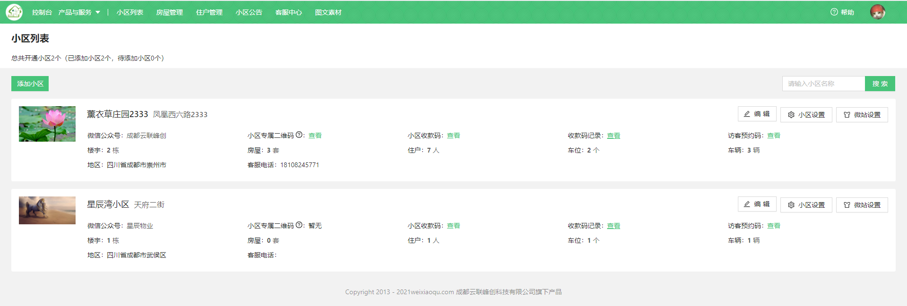This screenshot has width=907, height=306.
Task: Click the Copyright footer text
Action: [453, 292]
